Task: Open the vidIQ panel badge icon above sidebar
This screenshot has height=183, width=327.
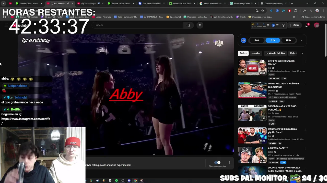Action: coord(243,40)
